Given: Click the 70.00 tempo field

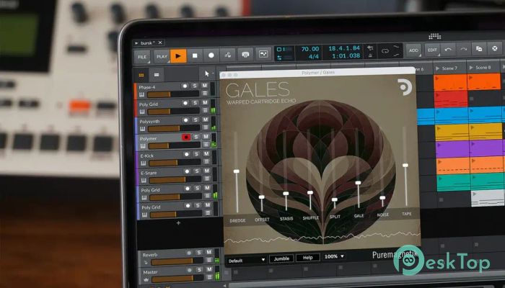Looking at the screenshot, I should [x=309, y=49].
